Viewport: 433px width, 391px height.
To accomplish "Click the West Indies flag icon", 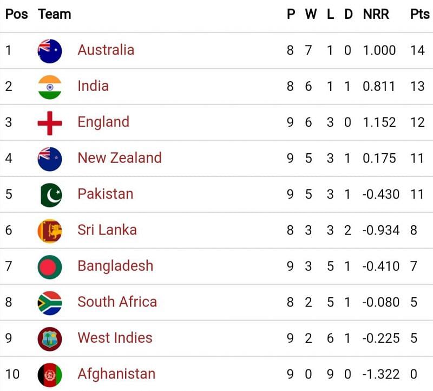I will pyautogui.click(x=50, y=339).
